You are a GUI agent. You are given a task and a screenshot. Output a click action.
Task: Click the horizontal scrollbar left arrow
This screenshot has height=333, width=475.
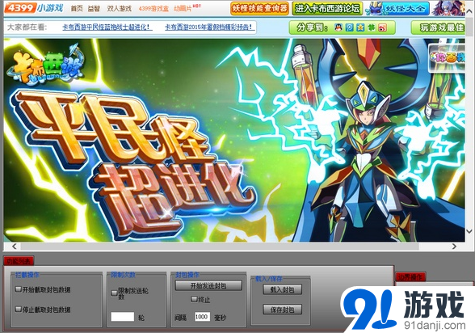14,247
